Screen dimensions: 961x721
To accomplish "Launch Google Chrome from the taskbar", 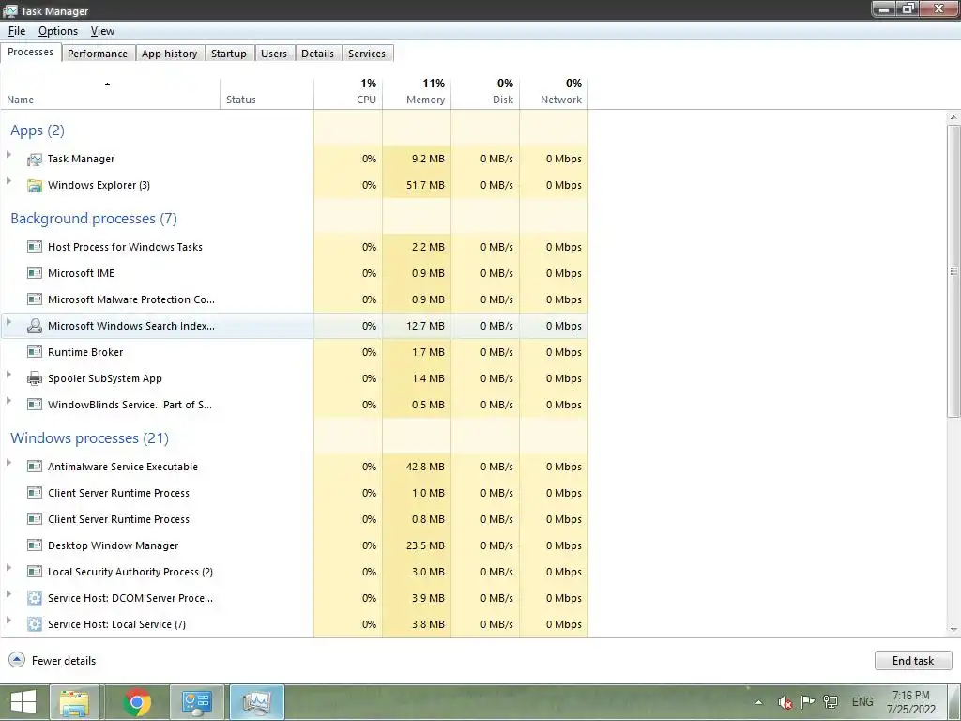I will tap(137, 702).
